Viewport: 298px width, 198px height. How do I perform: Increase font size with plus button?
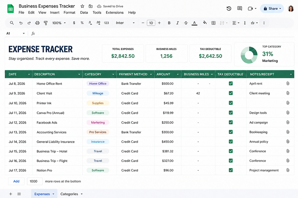pos(159,23)
